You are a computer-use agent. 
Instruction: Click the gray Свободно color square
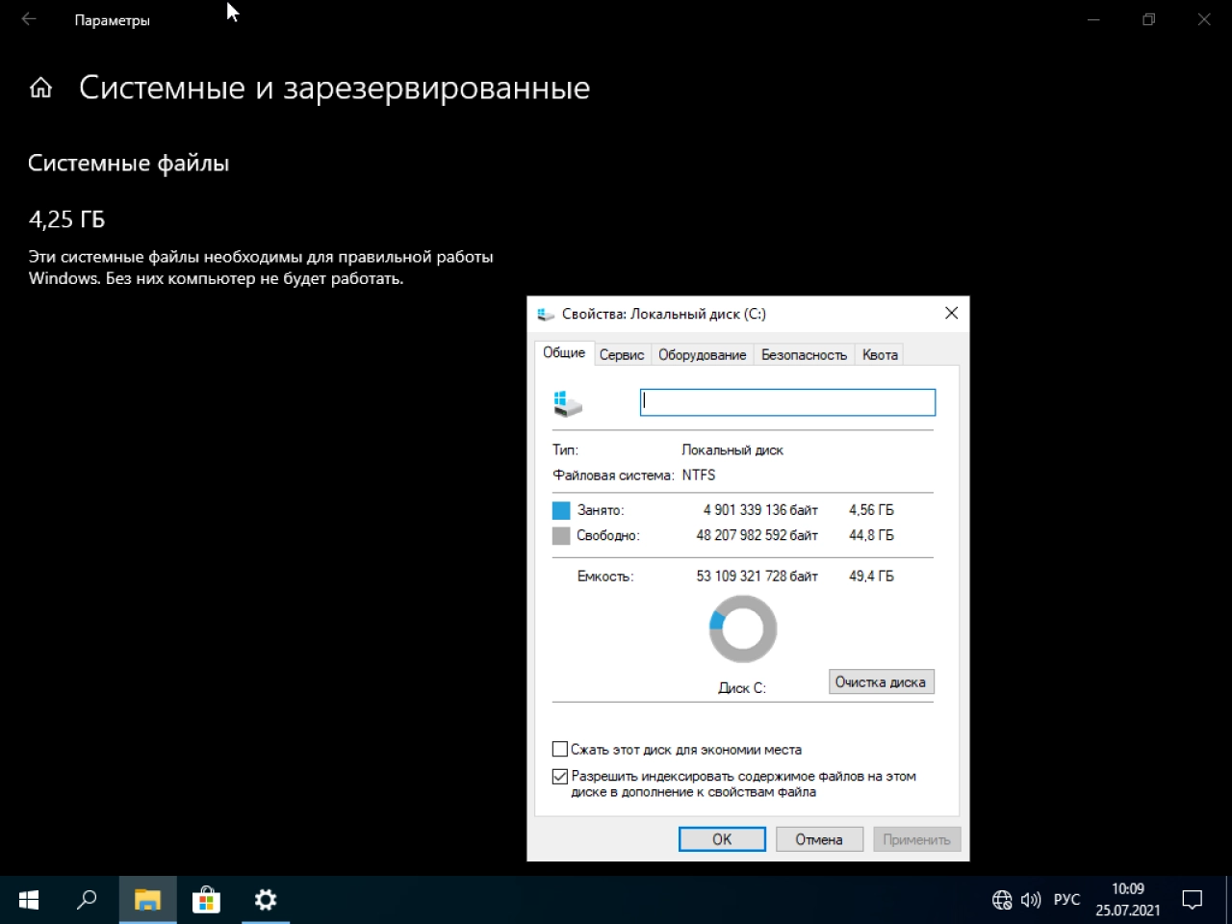coord(561,536)
